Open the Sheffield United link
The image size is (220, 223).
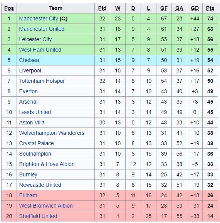point(38,216)
